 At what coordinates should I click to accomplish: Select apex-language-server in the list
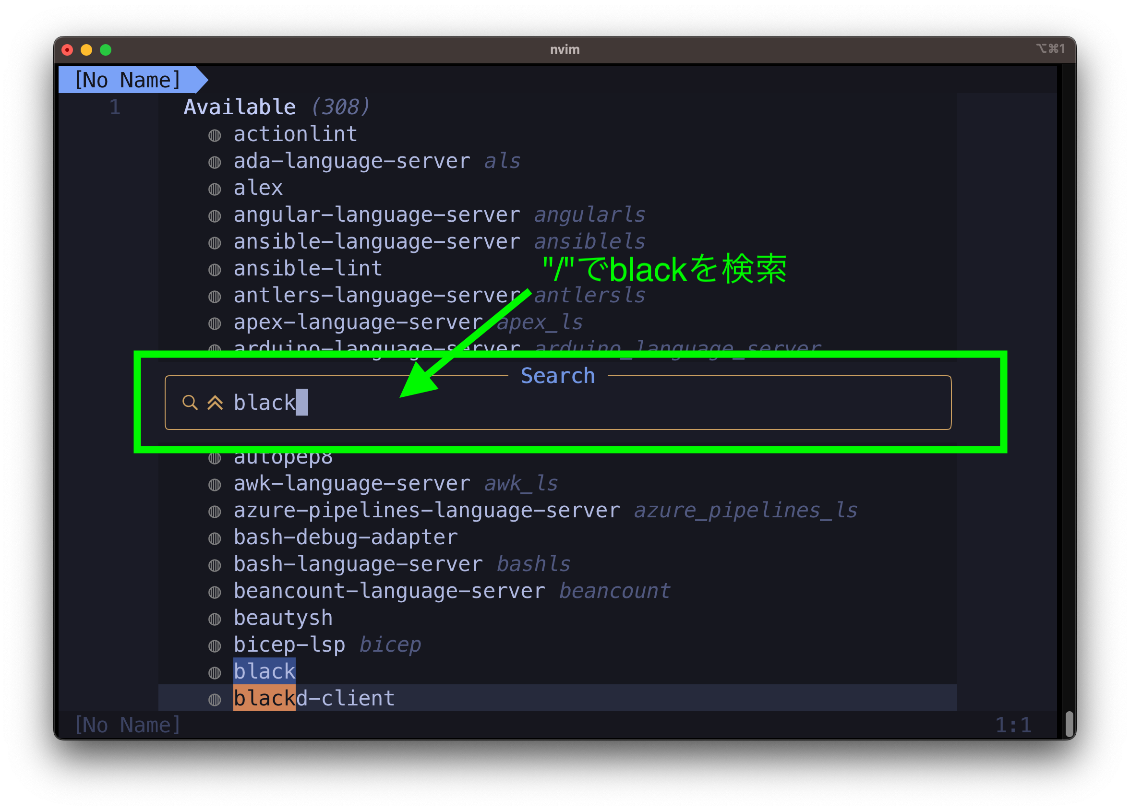point(358,322)
